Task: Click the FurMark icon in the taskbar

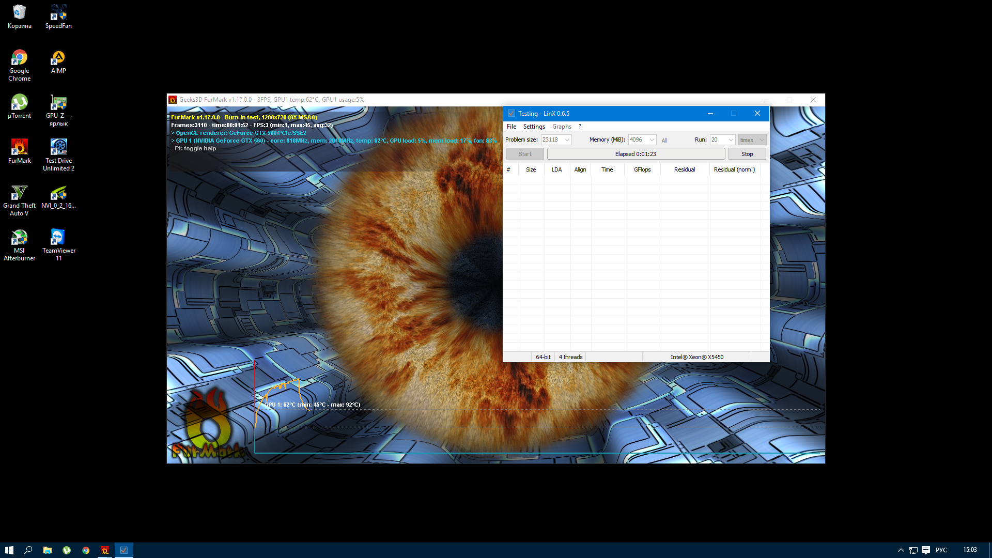Action: coord(105,550)
